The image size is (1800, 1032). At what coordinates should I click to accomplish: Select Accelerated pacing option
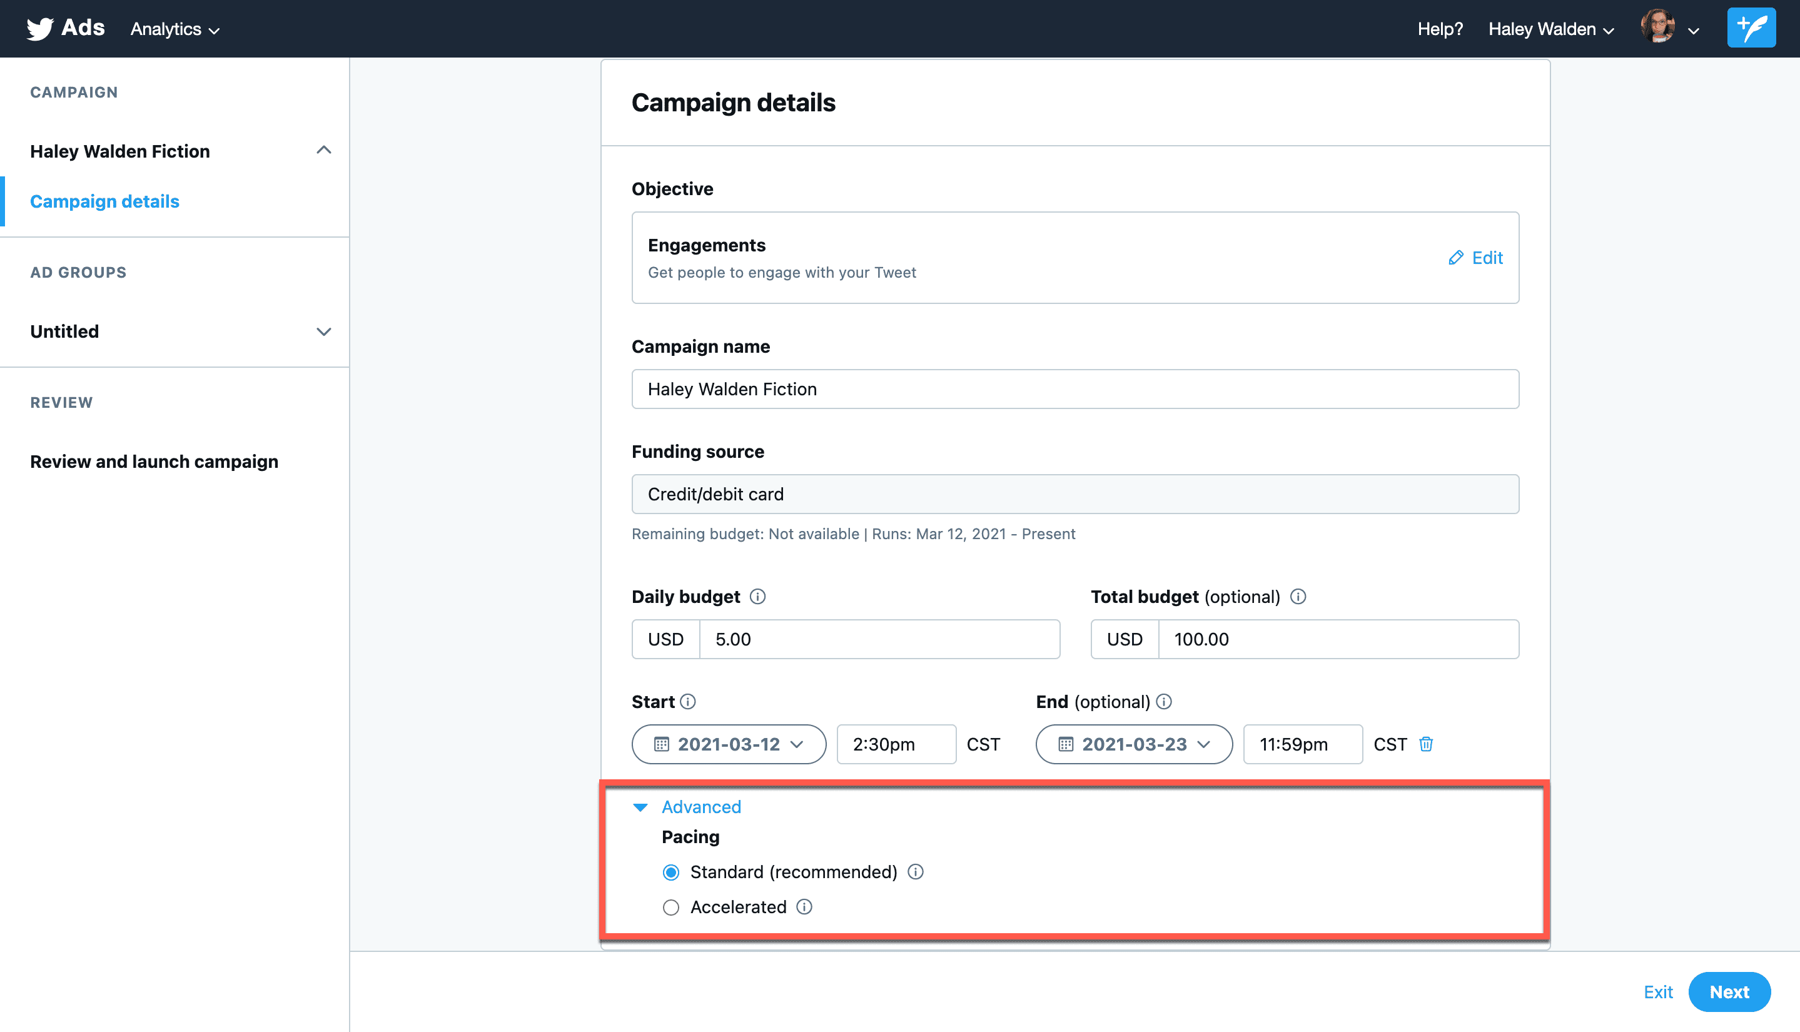pos(671,908)
